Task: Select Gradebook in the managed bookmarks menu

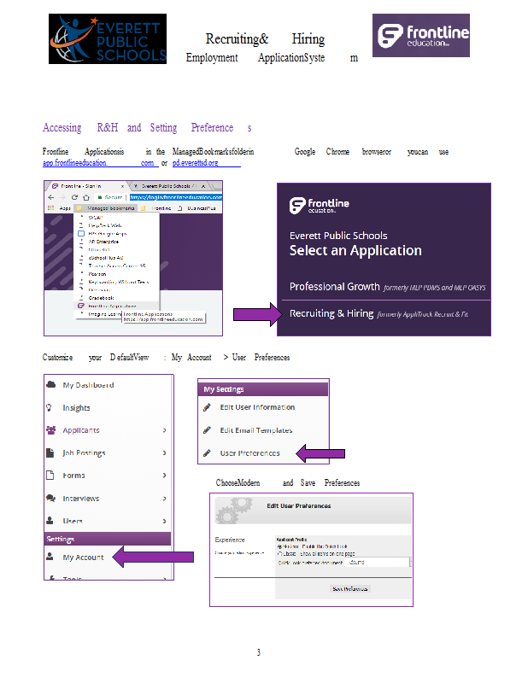Action: pos(101,298)
